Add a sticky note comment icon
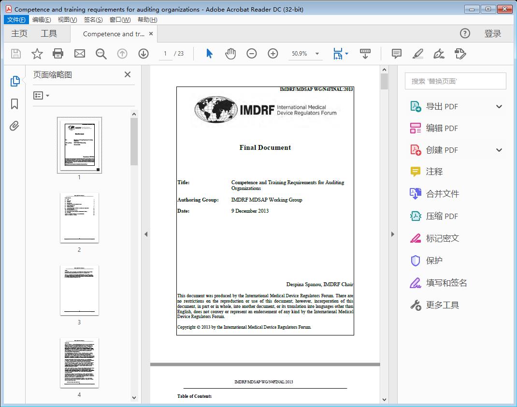This screenshot has width=517, height=407. (396, 54)
